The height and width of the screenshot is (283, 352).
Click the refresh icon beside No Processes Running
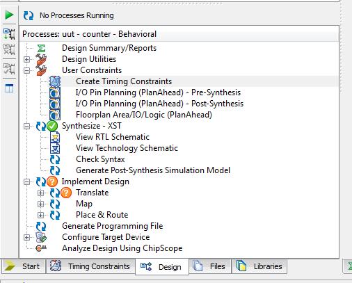click(29, 15)
